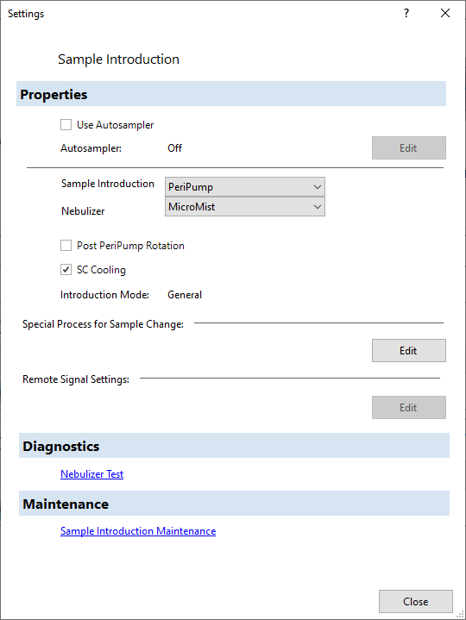
Task: Click the resize grip in the window corner
Action: coord(461,615)
